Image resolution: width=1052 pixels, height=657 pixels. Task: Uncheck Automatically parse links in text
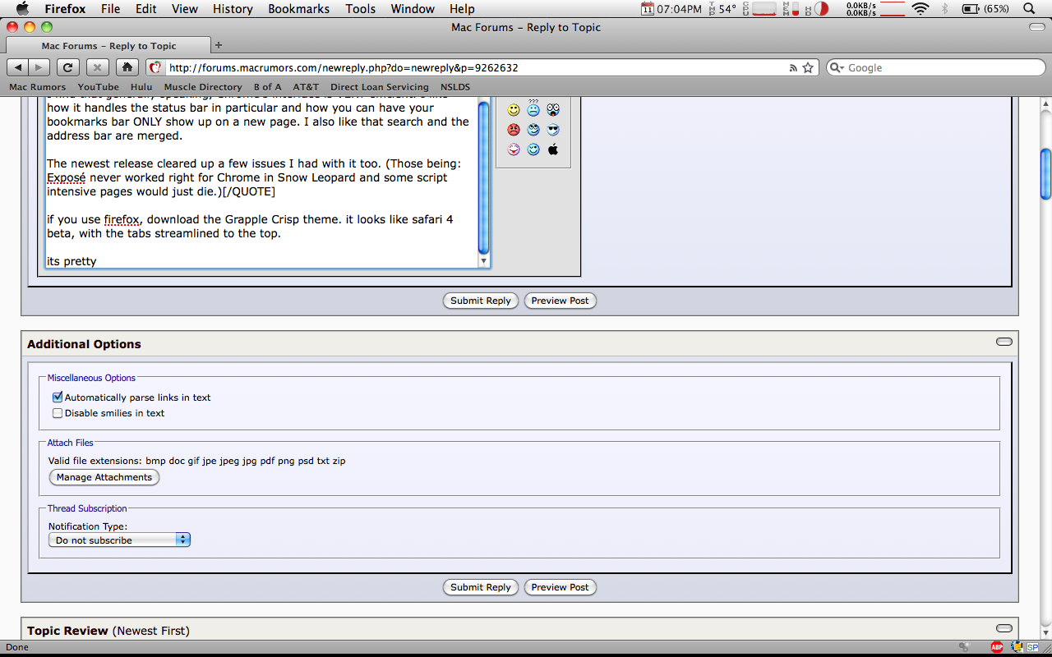pyautogui.click(x=58, y=397)
